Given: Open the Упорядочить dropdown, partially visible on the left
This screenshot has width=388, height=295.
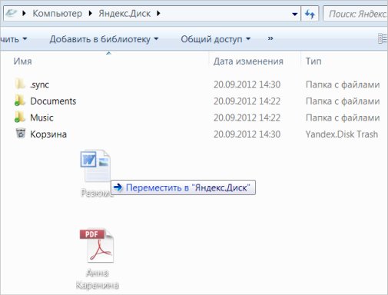Looking at the screenshot, I should [13, 39].
